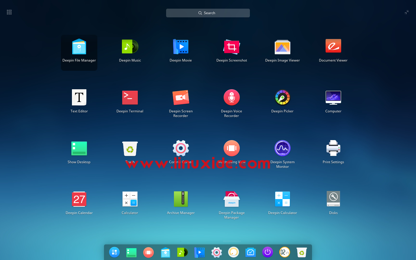
Task: Open Multitasking View from the dock
Action: click(x=148, y=252)
